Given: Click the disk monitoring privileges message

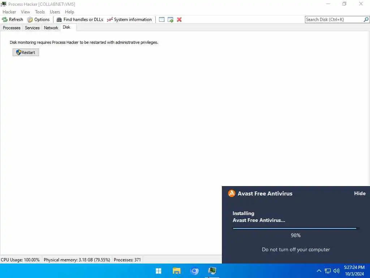Looking at the screenshot, I should 84,42.
